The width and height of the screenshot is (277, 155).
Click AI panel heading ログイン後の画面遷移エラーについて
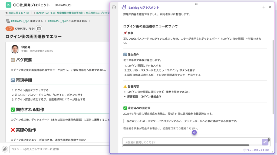coord(150,26)
